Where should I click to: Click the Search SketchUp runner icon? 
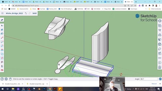coord(2,20)
